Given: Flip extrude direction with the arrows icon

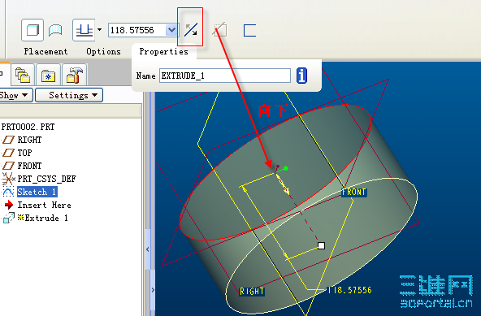Looking at the screenshot, I should pyautogui.click(x=191, y=30).
